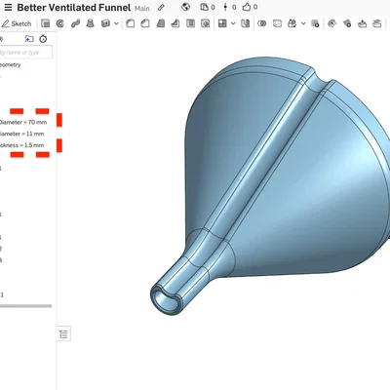Image resolution: width=390 pixels, height=390 pixels.
Task: Expand the Thicken tool dropdown arrow
Action: point(116,23)
